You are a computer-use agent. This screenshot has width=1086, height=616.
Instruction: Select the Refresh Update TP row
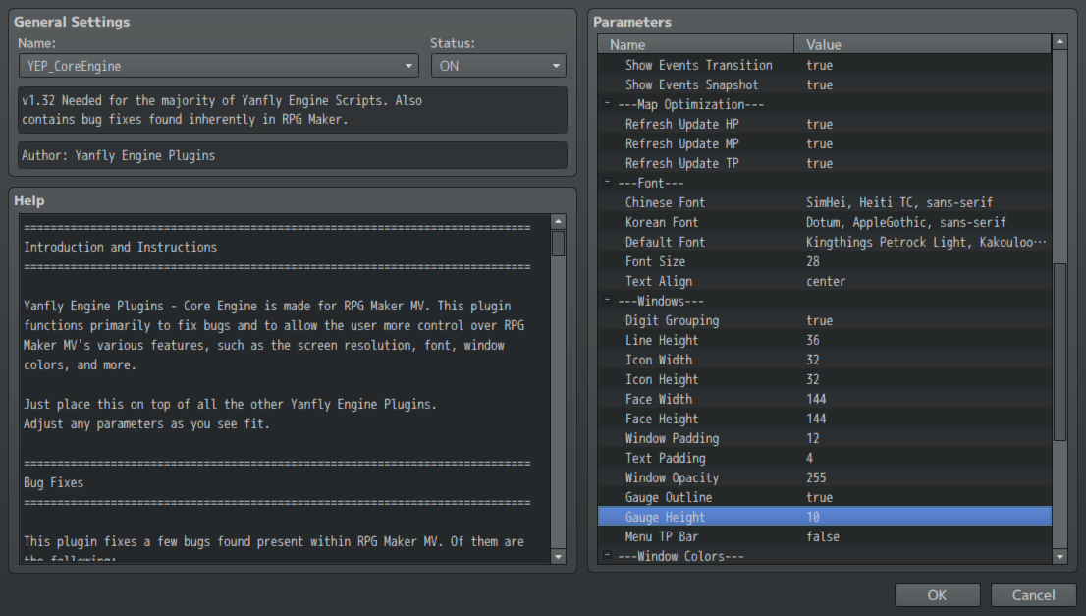pyautogui.click(x=824, y=163)
